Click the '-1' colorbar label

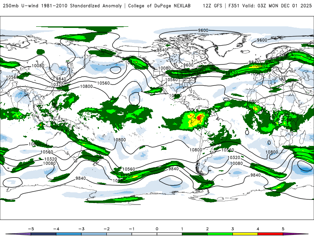(132, 229)
